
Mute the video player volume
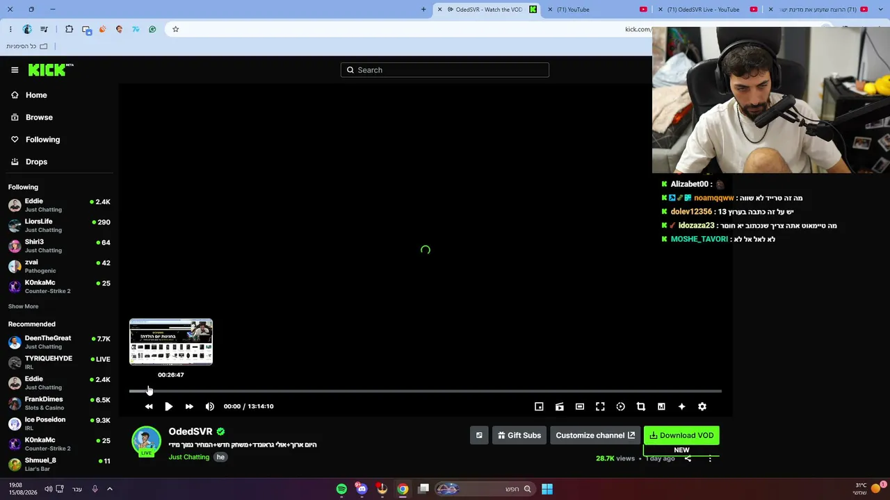210,406
